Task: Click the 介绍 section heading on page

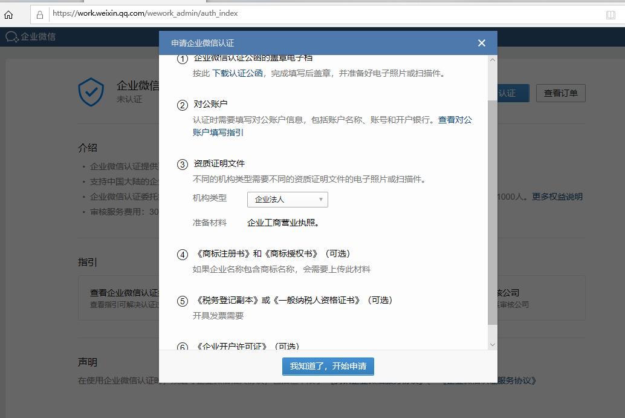Action: (x=88, y=148)
